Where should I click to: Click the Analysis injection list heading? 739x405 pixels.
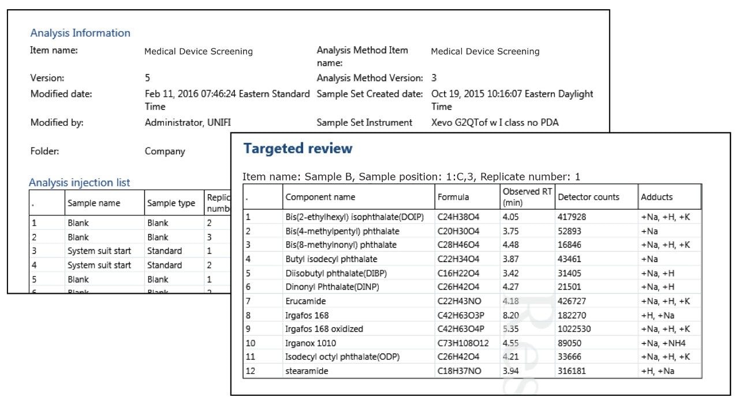click(x=80, y=183)
